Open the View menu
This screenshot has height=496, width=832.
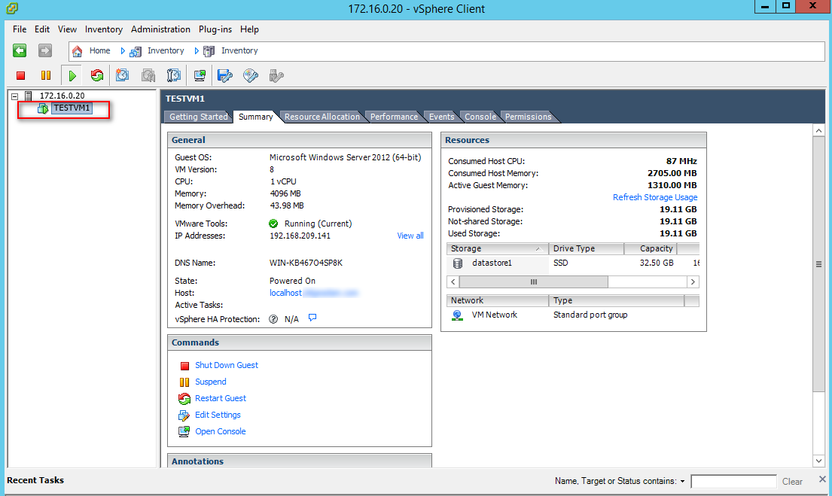[x=67, y=29]
